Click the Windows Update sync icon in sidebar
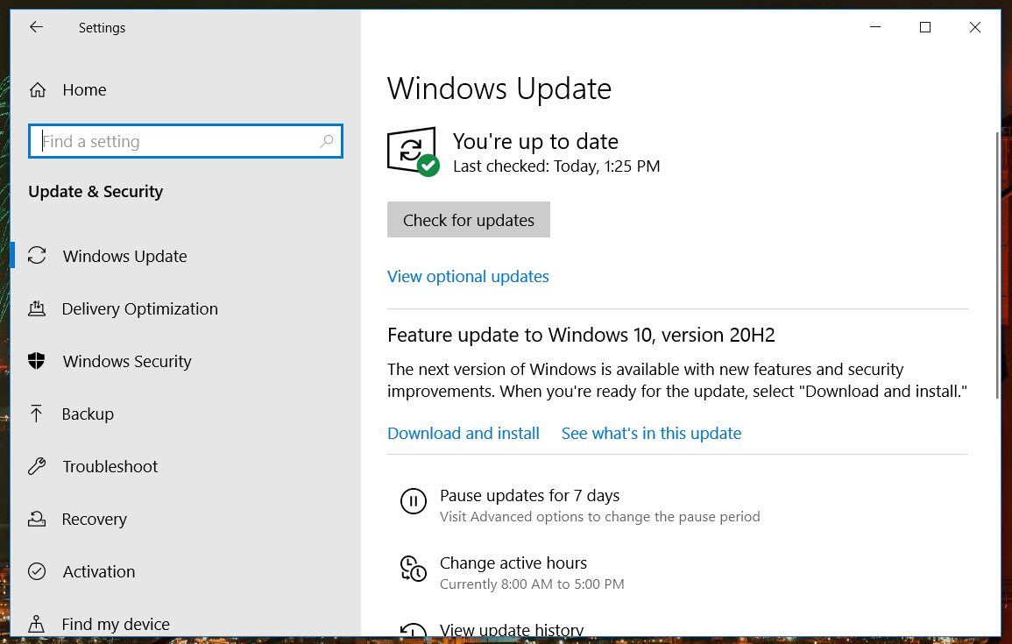Screen dimensions: 1012x644 [x=37, y=256]
